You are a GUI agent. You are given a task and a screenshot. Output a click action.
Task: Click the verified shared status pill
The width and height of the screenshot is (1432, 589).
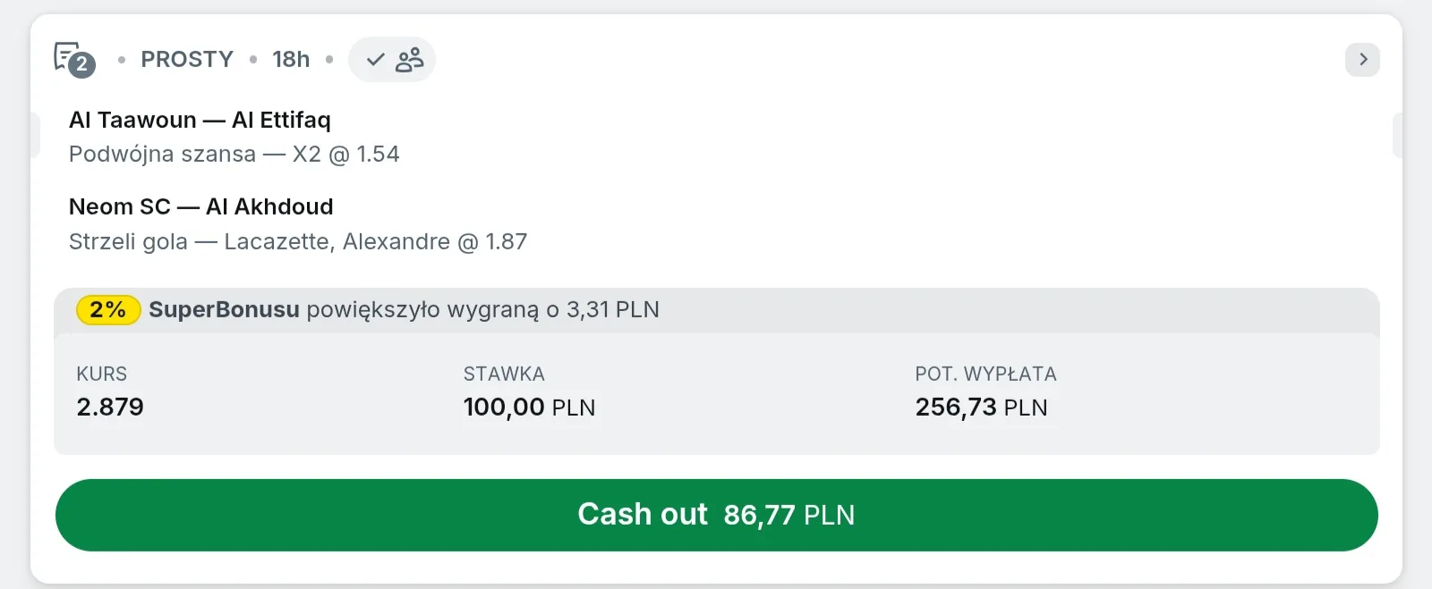[x=392, y=60]
